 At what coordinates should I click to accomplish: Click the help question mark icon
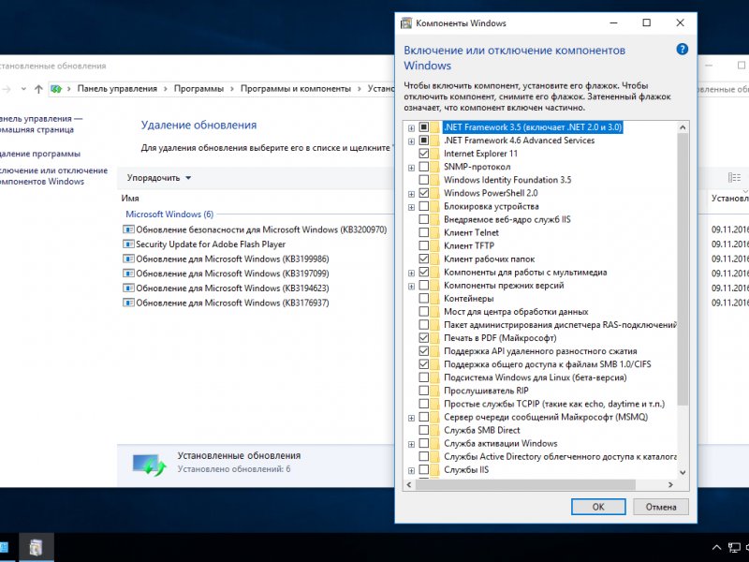pyautogui.click(x=683, y=50)
